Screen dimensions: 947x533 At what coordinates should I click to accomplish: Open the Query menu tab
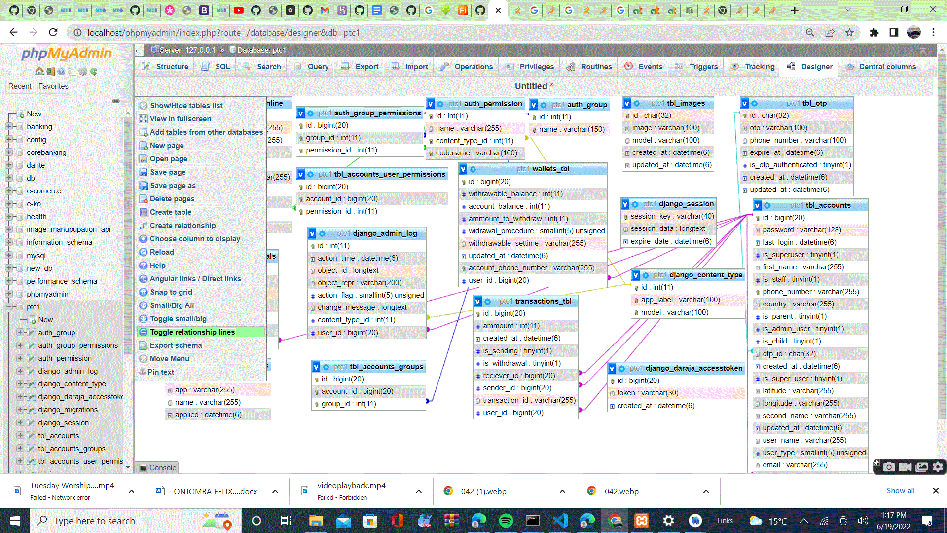coord(318,66)
